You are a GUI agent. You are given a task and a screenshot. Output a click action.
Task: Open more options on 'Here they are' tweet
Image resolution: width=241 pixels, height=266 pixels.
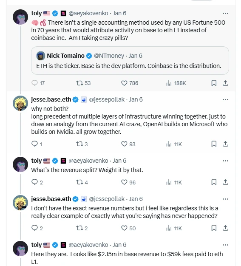(225, 245)
